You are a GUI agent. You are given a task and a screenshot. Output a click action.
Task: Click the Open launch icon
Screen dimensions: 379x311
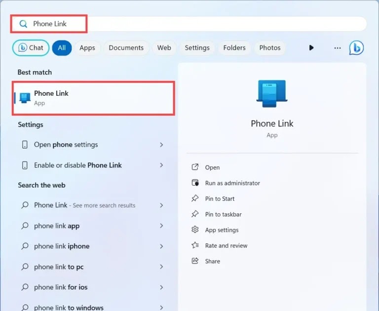195,167
